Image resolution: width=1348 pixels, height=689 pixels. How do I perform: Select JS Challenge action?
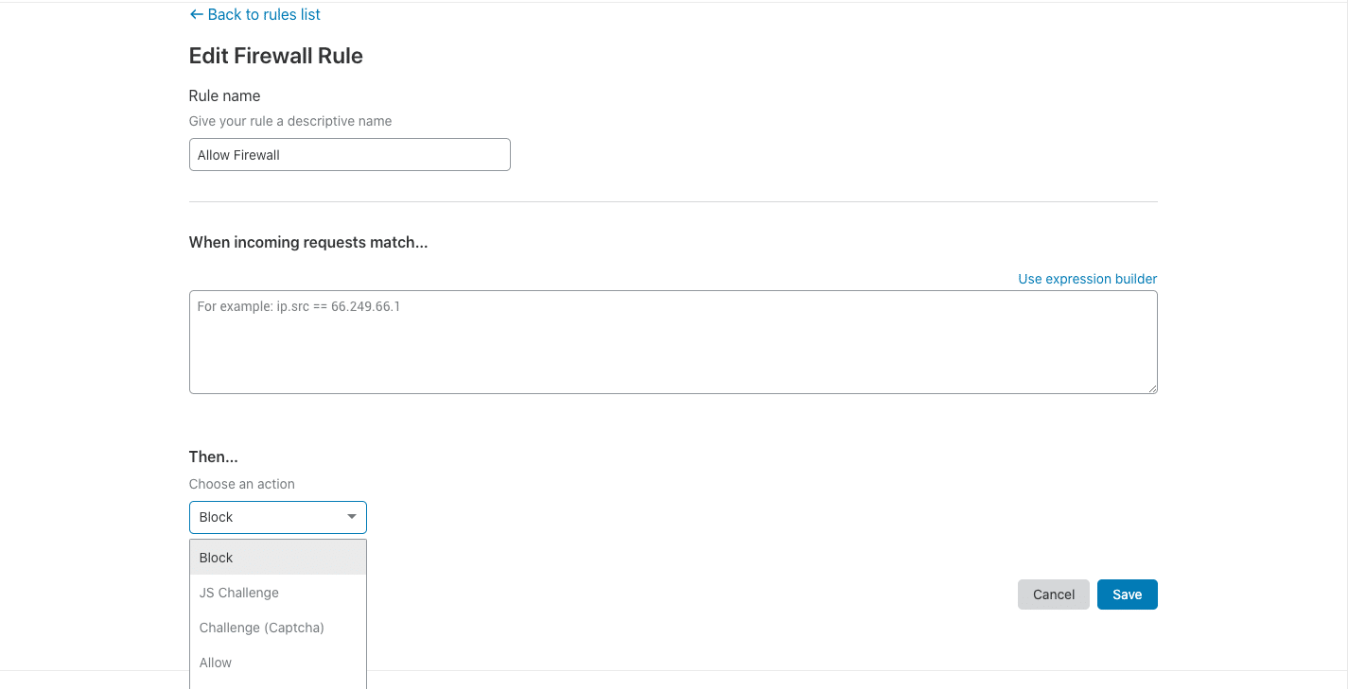(x=278, y=593)
